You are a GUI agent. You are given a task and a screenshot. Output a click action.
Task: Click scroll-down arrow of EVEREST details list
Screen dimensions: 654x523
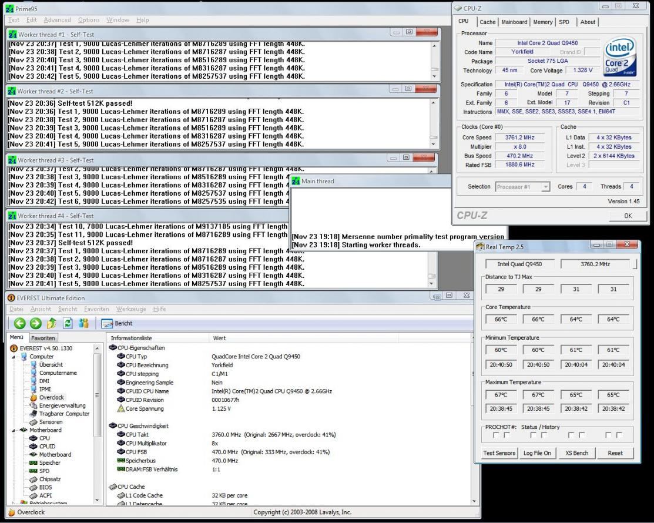[474, 501]
